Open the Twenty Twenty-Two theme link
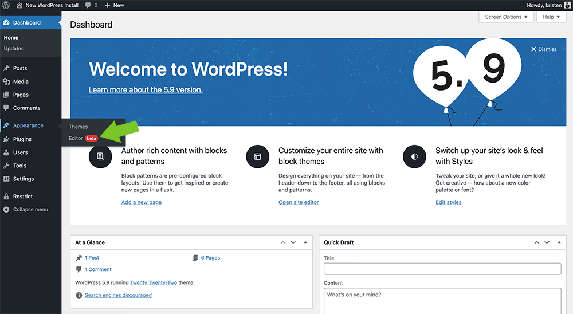The height and width of the screenshot is (314, 573). click(154, 282)
